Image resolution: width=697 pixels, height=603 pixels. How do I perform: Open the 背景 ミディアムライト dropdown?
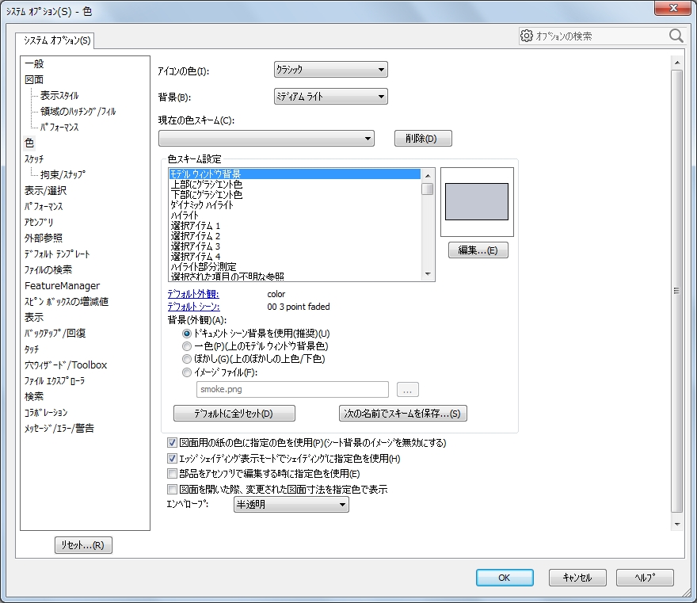pos(330,97)
